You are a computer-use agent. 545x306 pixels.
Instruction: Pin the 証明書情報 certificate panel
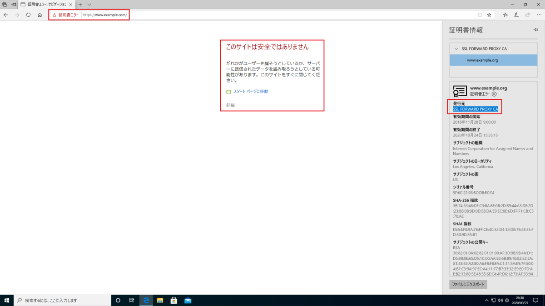click(535, 29)
